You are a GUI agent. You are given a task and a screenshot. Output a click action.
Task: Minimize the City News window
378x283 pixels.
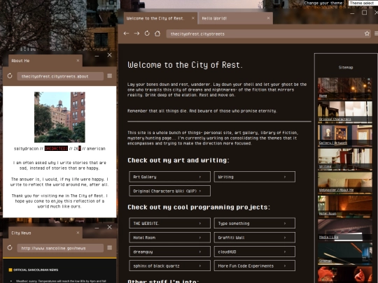(x=97, y=228)
